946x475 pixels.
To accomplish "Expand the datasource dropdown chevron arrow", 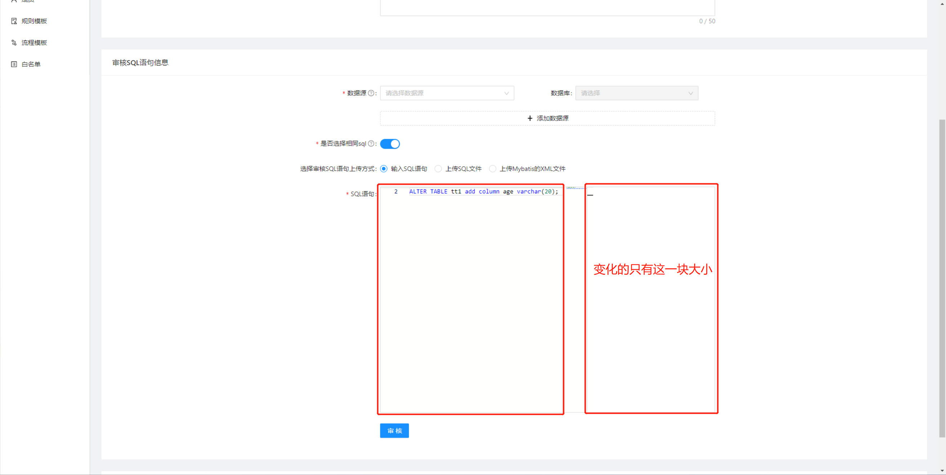I will (507, 93).
